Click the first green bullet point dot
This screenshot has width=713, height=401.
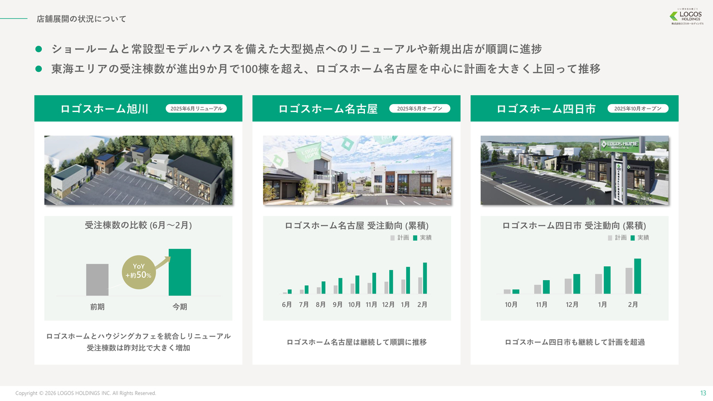[39, 50]
